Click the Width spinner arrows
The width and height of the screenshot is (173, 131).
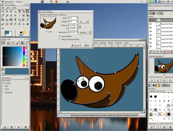pyautogui.click(x=78, y=18)
